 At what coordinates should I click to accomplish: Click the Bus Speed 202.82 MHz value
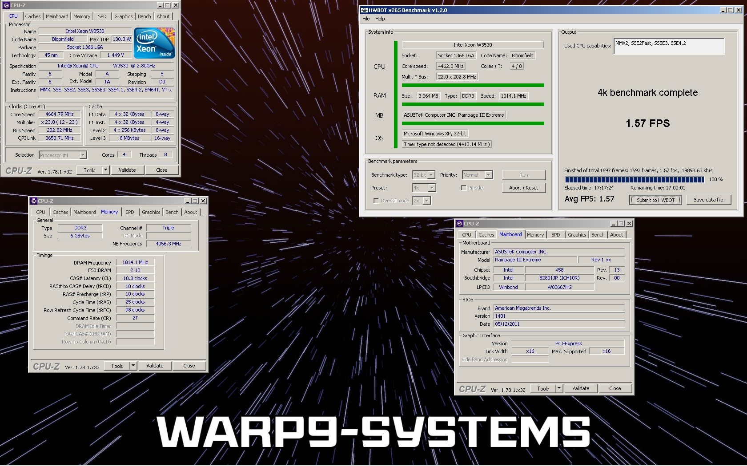point(60,130)
